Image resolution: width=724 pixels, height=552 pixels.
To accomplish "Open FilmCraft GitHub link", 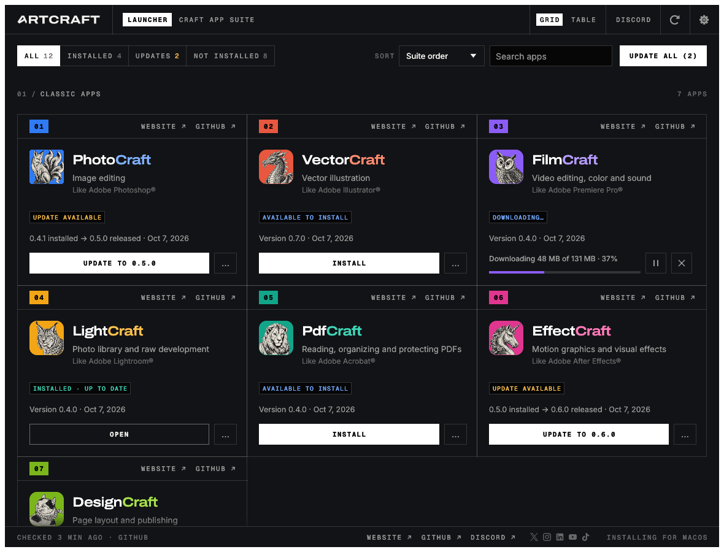I will [x=675, y=126].
